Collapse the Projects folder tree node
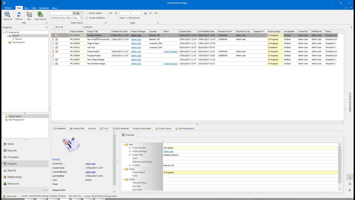 click(x=7, y=36)
